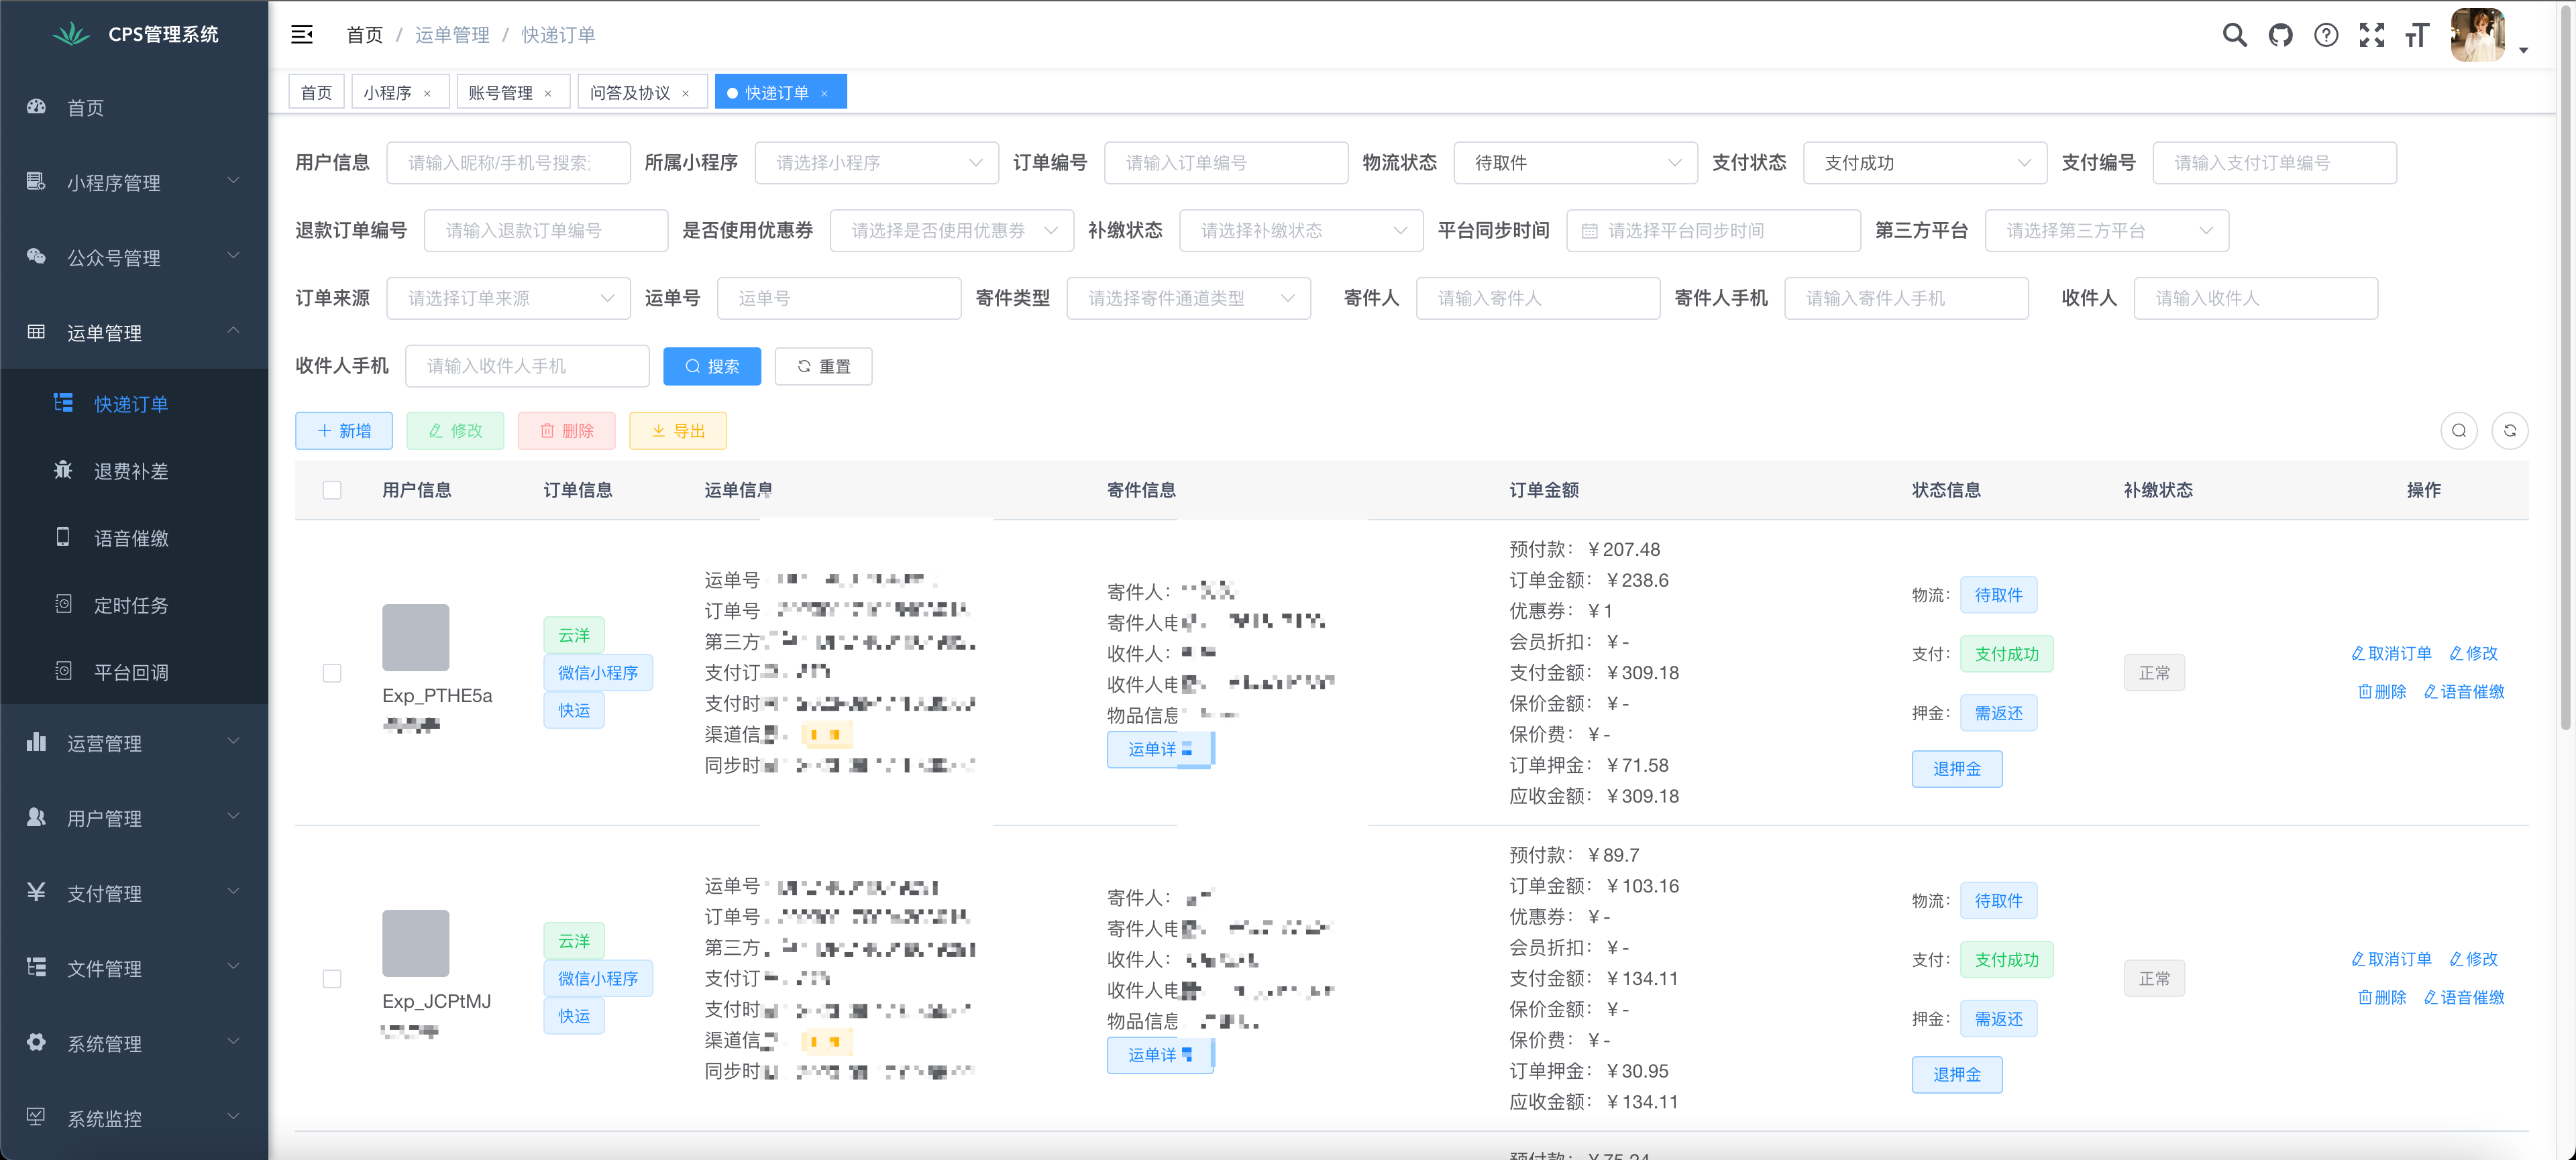Open 语音催缴 in the sidebar
Screen dimensions: 2576x1160
134,538
